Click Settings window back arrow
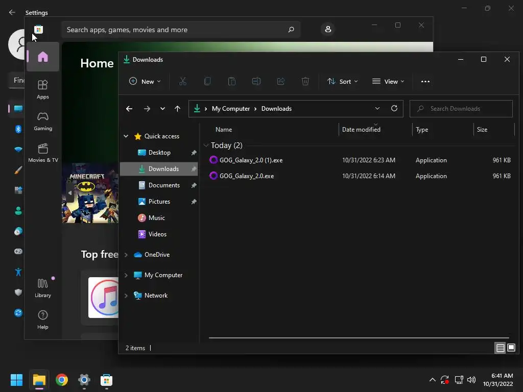The image size is (523, 392). coord(12,12)
